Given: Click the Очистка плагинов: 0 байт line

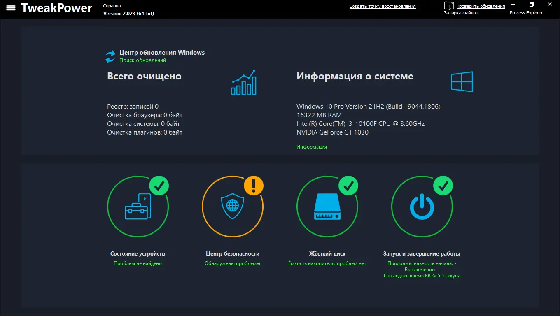Looking at the screenshot, I should (145, 132).
